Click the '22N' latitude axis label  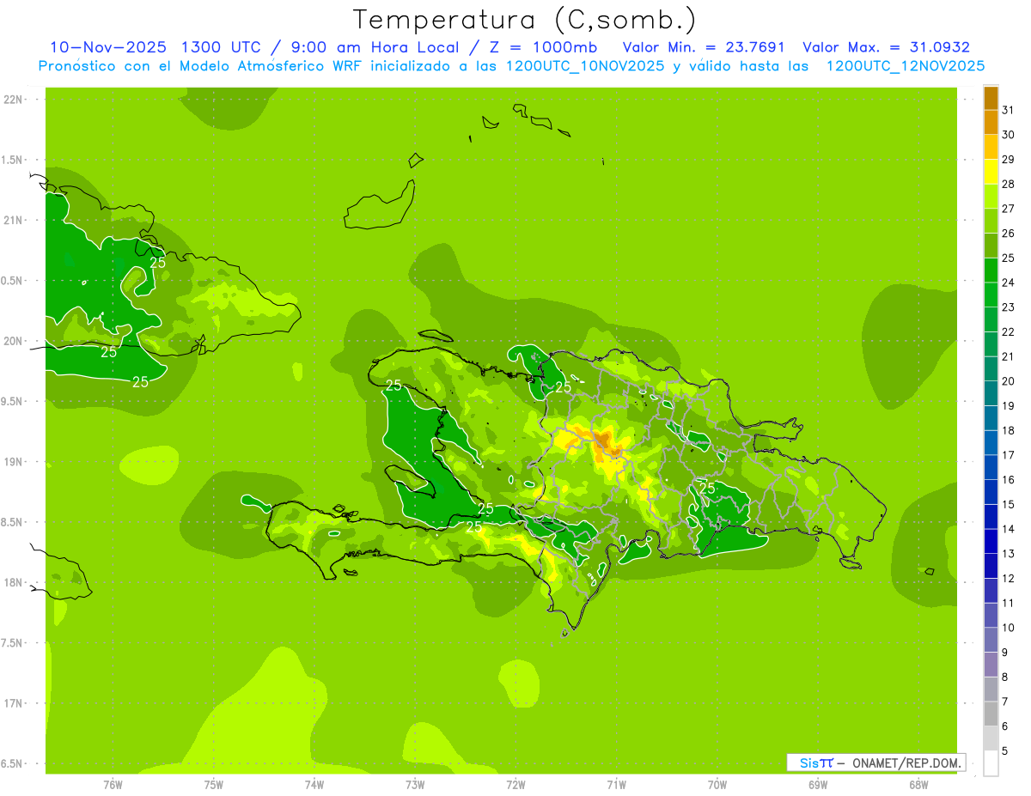click(x=12, y=100)
